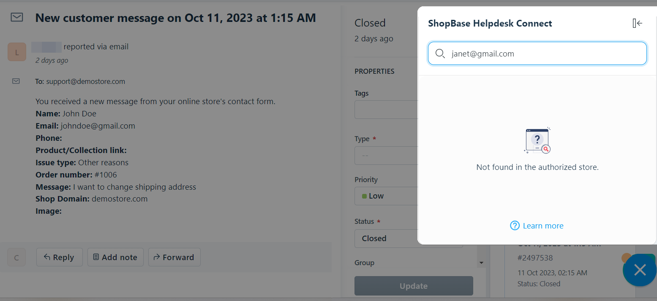
Task: Click the L requester avatar
Action: pos(17,52)
